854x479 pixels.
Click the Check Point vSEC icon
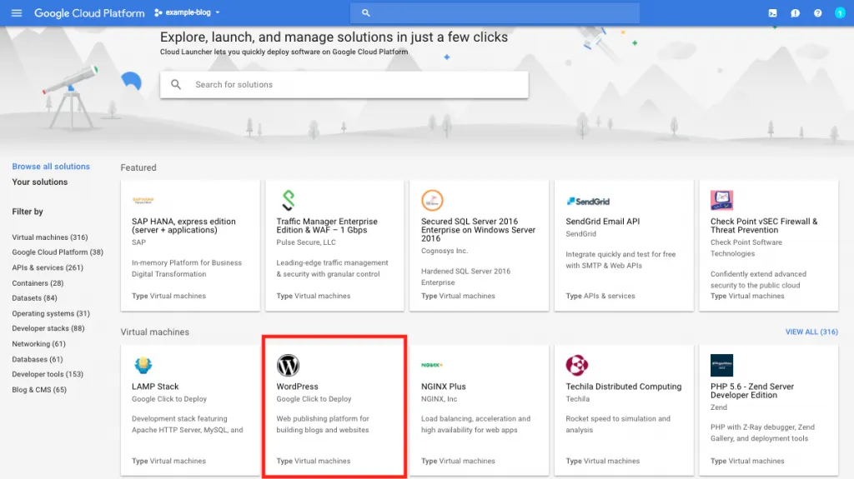point(721,200)
